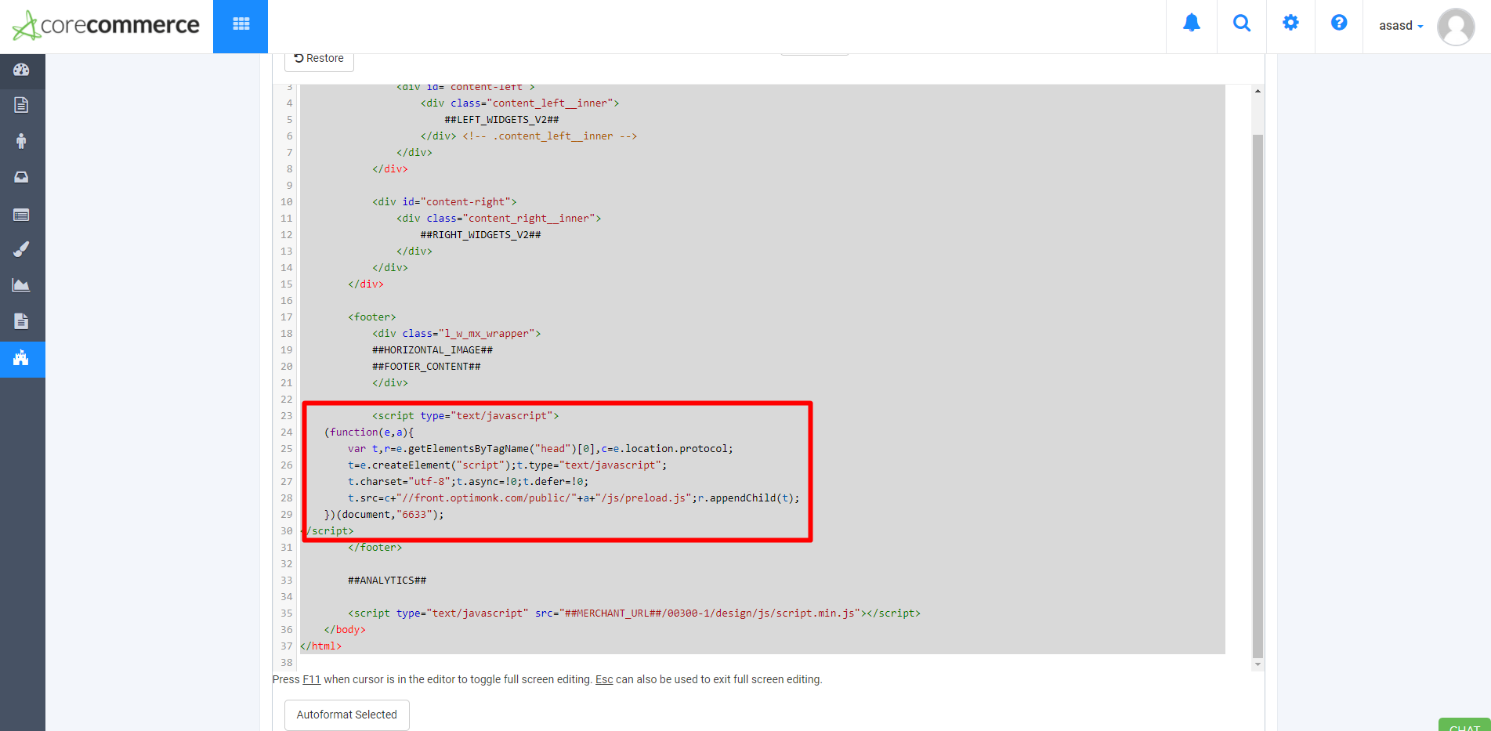Open the dashboard gauge sidebar icon
The image size is (1491, 731).
[x=21, y=70]
